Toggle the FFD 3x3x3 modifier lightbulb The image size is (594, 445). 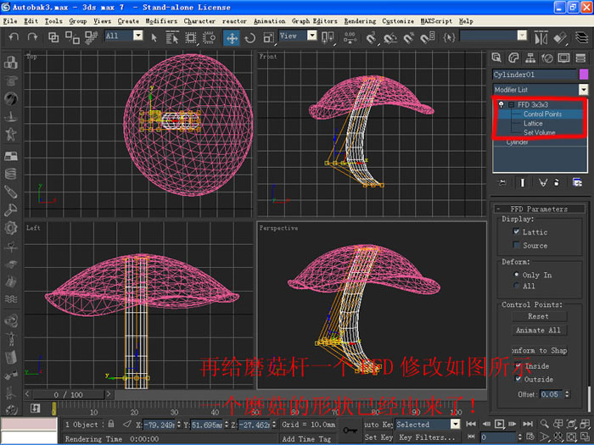pos(502,104)
